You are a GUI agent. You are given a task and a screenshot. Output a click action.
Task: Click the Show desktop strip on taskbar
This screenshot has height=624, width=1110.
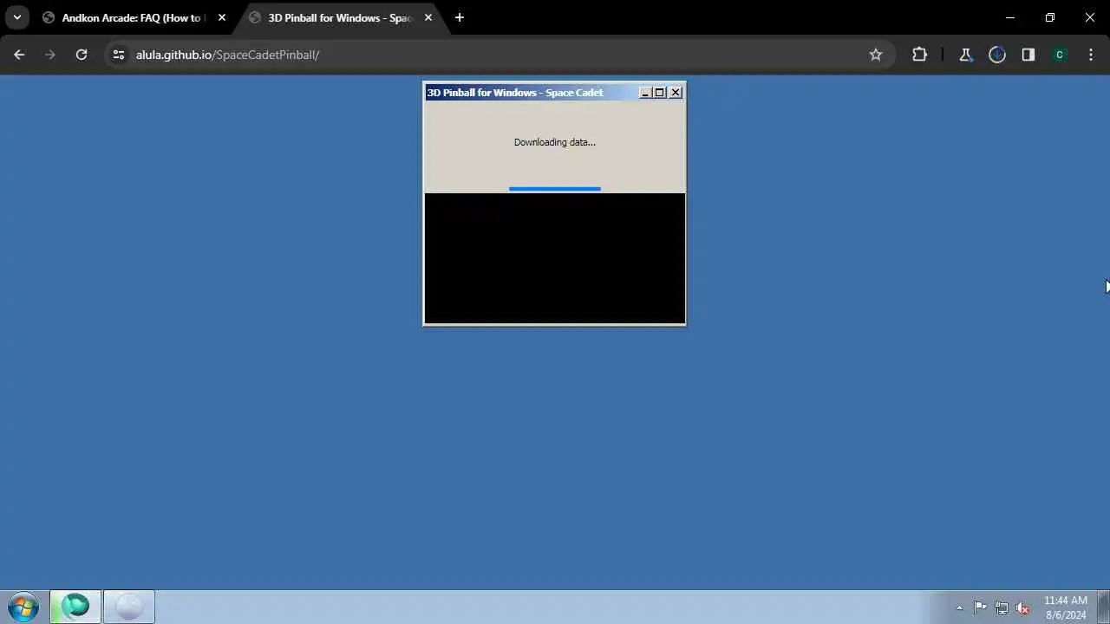point(1104,607)
